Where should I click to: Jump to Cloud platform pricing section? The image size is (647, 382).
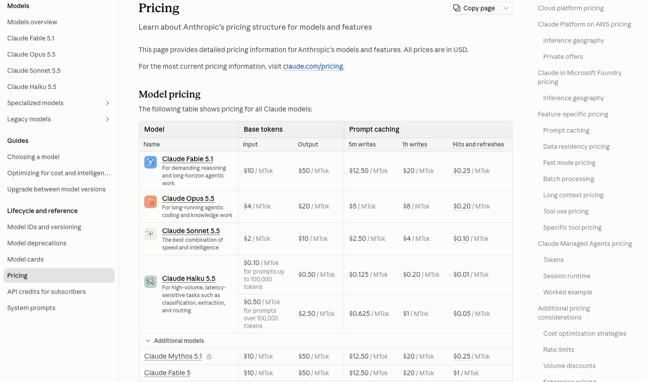pos(571,8)
